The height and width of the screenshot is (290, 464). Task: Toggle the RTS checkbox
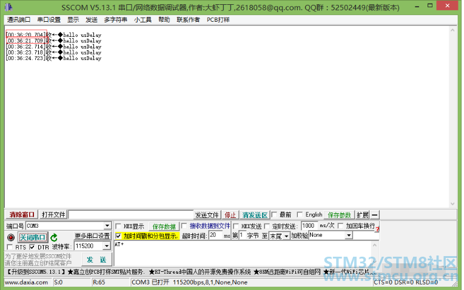pyautogui.click(x=10, y=247)
